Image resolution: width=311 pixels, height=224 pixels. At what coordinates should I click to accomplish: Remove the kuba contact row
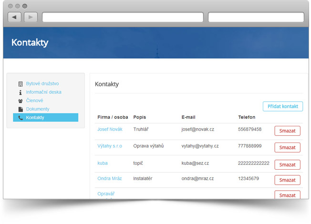point(287,164)
